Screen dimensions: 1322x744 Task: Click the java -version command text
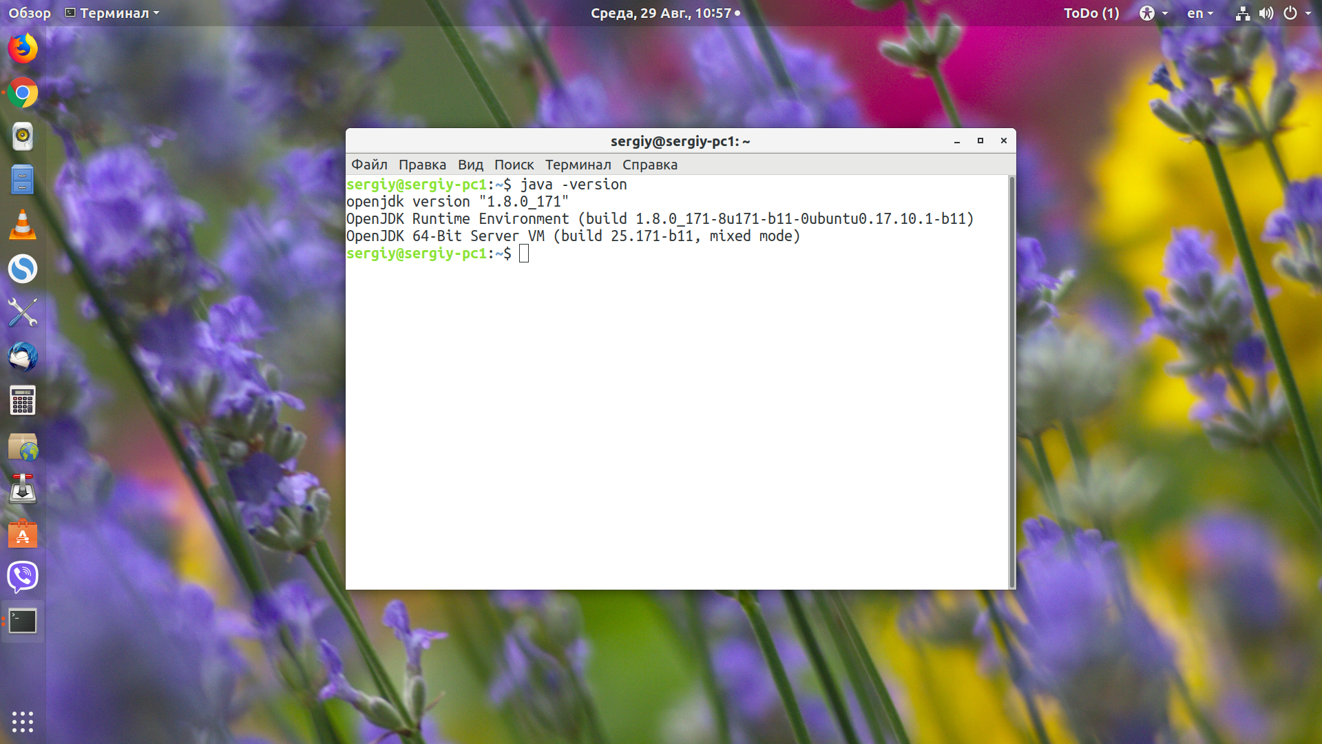coord(574,185)
